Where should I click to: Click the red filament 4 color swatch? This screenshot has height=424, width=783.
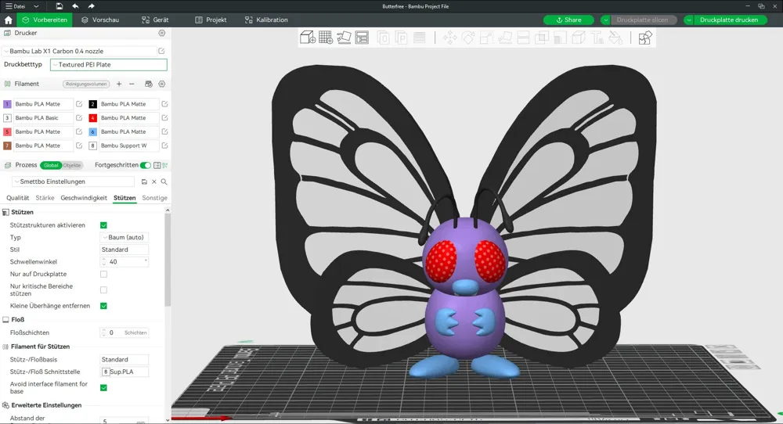[92, 117]
